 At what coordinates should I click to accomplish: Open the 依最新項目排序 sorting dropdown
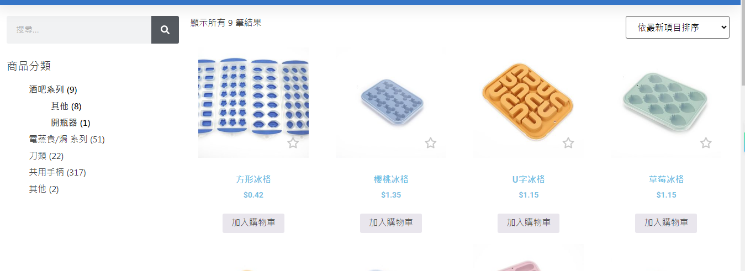[678, 28]
